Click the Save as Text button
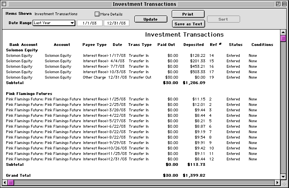 tap(188, 24)
